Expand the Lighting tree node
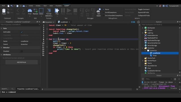The image size is (181, 102). (x=143, y=33)
